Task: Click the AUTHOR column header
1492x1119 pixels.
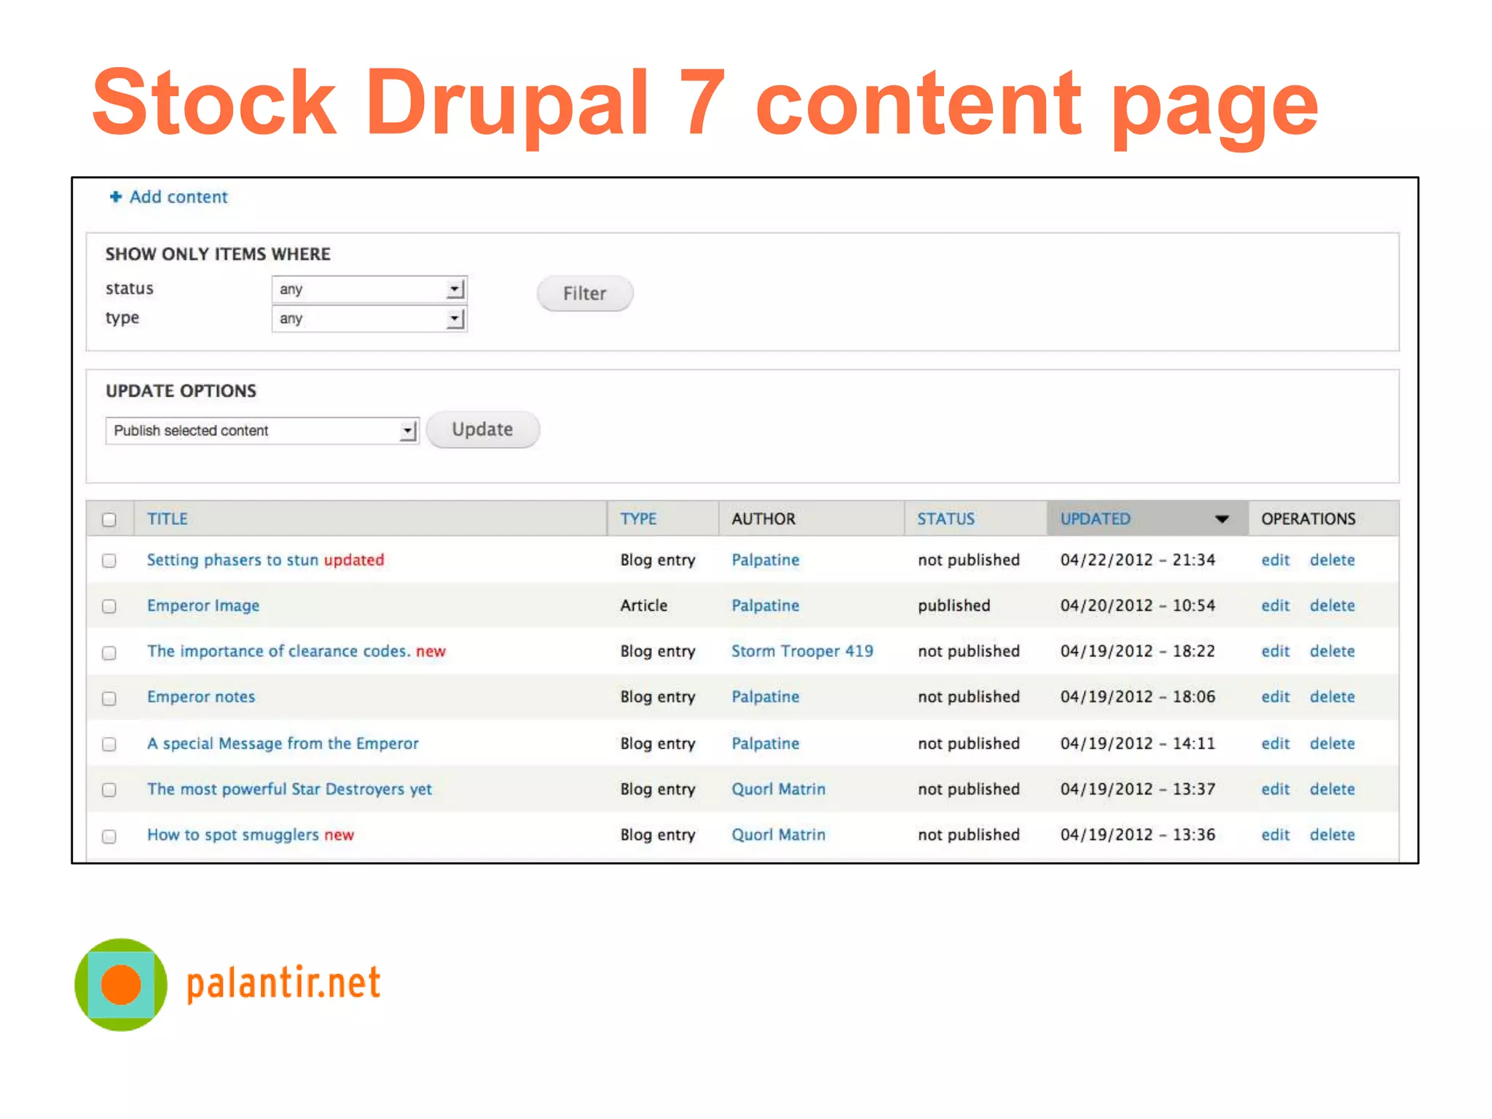Action: click(763, 519)
